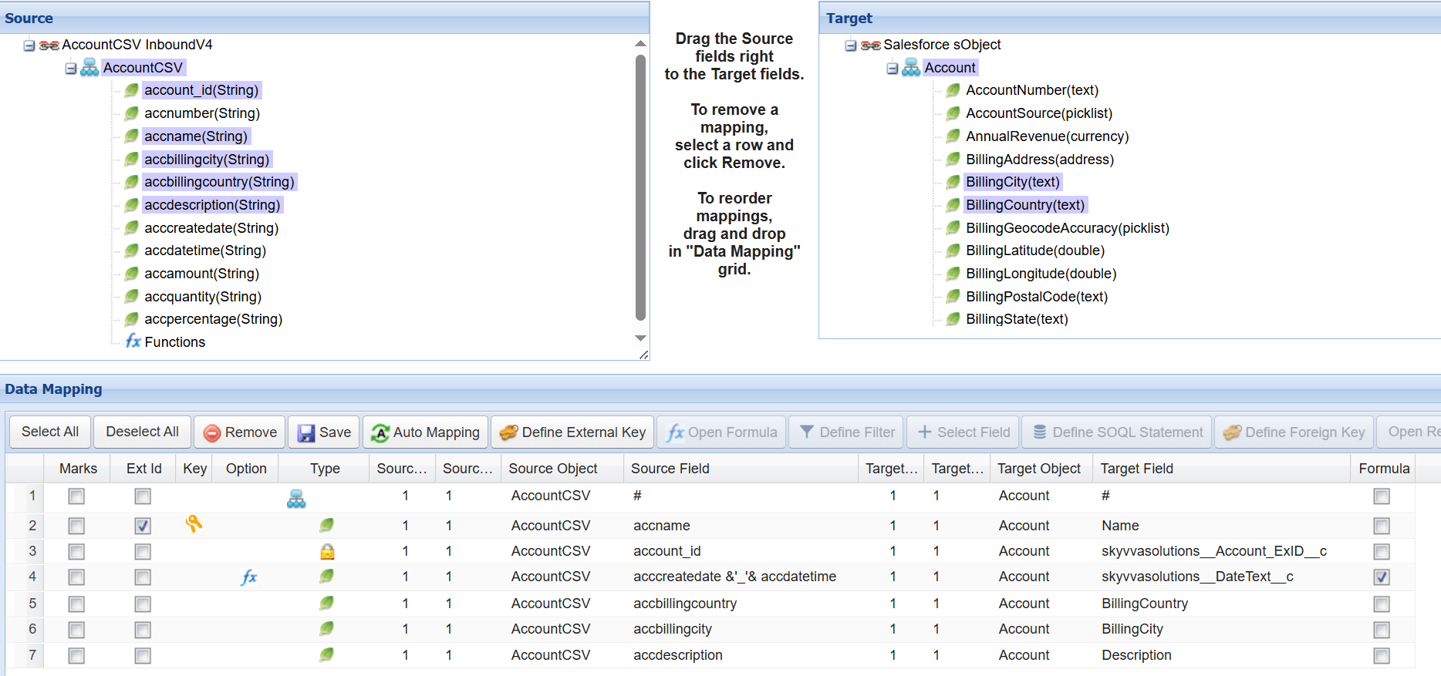Collapse the Account target object node

click(x=893, y=69)
